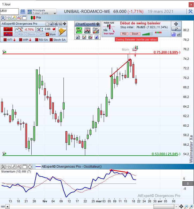The width and height of the screenshot is (194, 209).
Task: Click the chain link icon at bottom left
Action: coord(3,207)
